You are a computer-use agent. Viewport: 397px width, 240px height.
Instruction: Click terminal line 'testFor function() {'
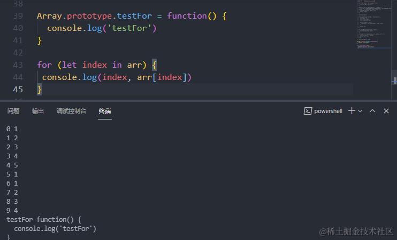(x=44, y=220)
